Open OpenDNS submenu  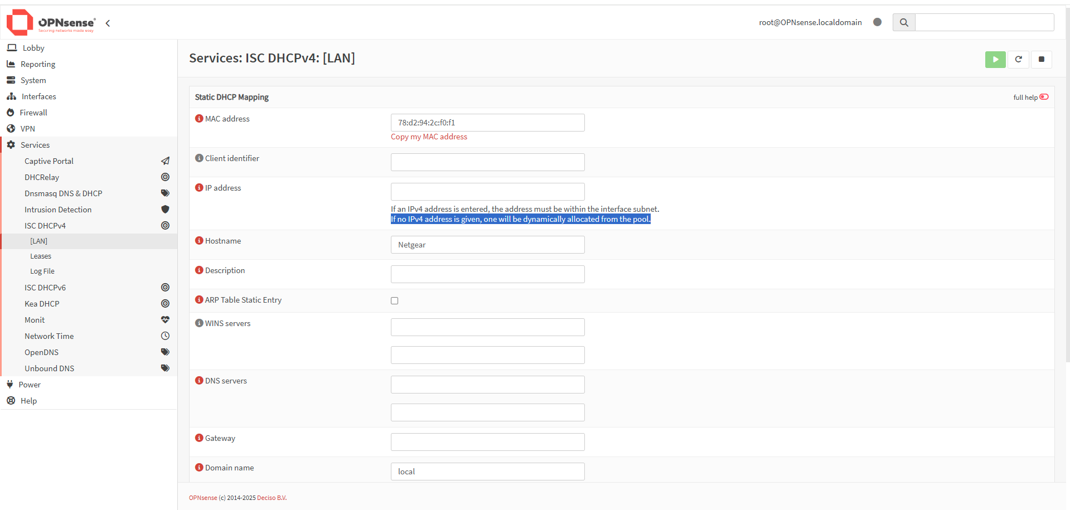pos(41,352)
